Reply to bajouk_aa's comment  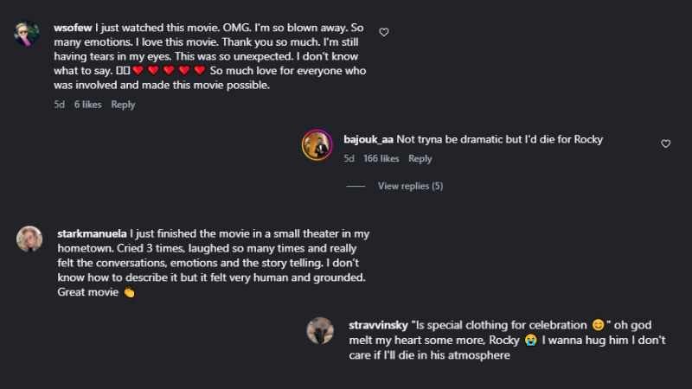[x=420, y=158]
